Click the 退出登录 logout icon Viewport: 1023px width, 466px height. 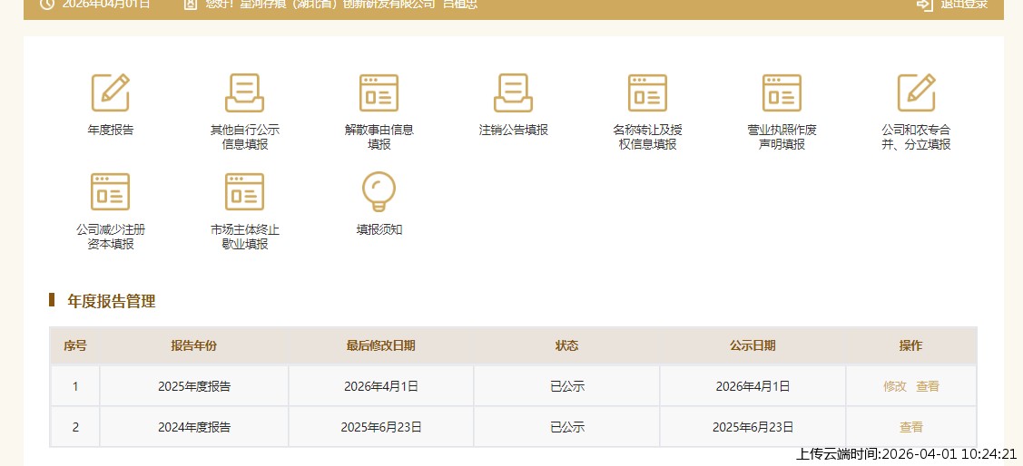pos(924,4)
